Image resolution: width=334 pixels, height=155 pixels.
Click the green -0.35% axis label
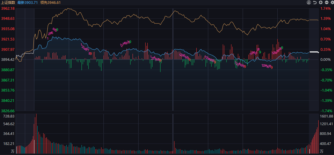pyautogui.click(x=326, y=70)
